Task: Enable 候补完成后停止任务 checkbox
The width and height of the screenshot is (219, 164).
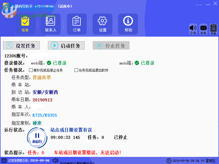Action: 31,70
